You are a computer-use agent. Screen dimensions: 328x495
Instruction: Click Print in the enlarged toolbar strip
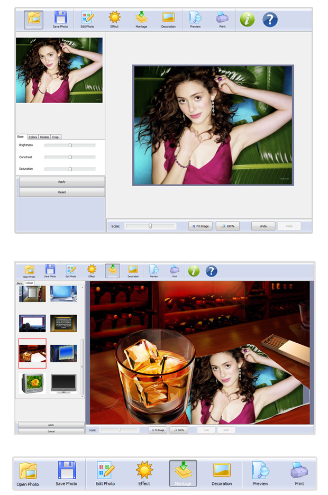(299, 474)
